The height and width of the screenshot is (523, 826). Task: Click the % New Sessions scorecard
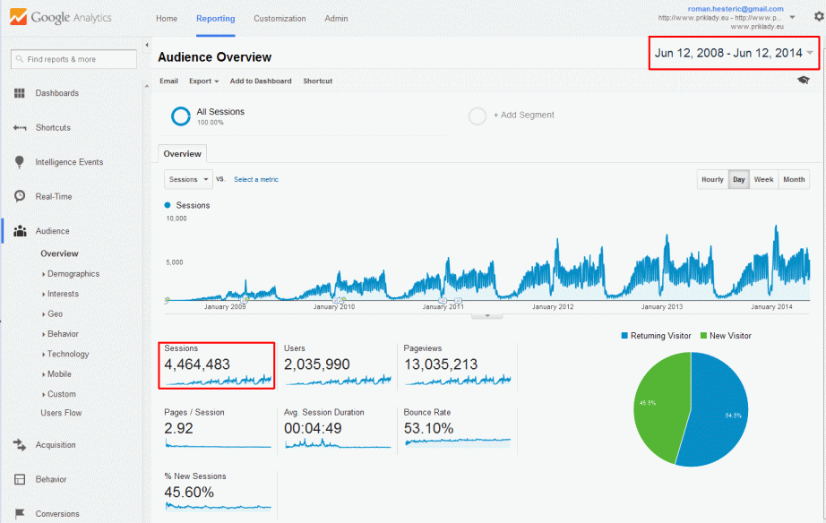217,493
